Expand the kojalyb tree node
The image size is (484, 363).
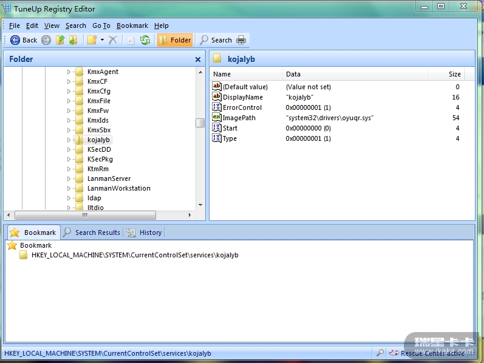click(69, 140)
